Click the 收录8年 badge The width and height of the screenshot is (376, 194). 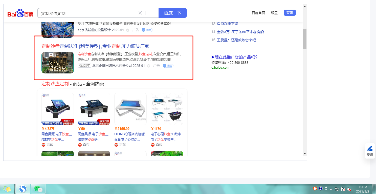[x=84, y=66]
